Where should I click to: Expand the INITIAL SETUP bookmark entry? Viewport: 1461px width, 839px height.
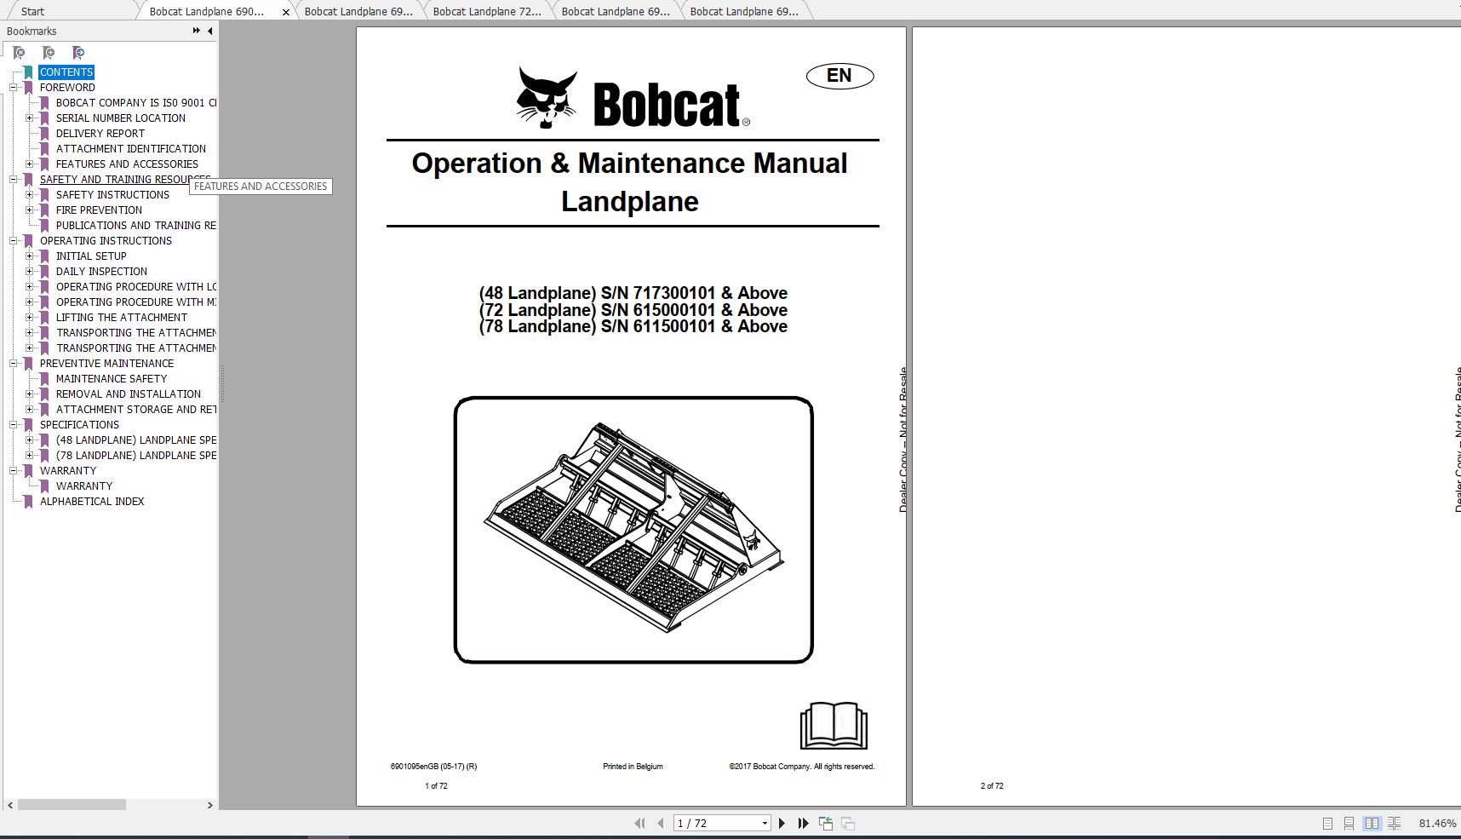click(x=30, y=256)
